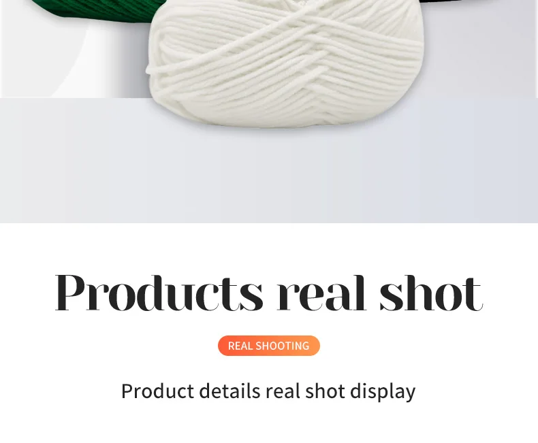Click the word 'Products' in the heading
538x443 pixels.
(x=159, y=293)
